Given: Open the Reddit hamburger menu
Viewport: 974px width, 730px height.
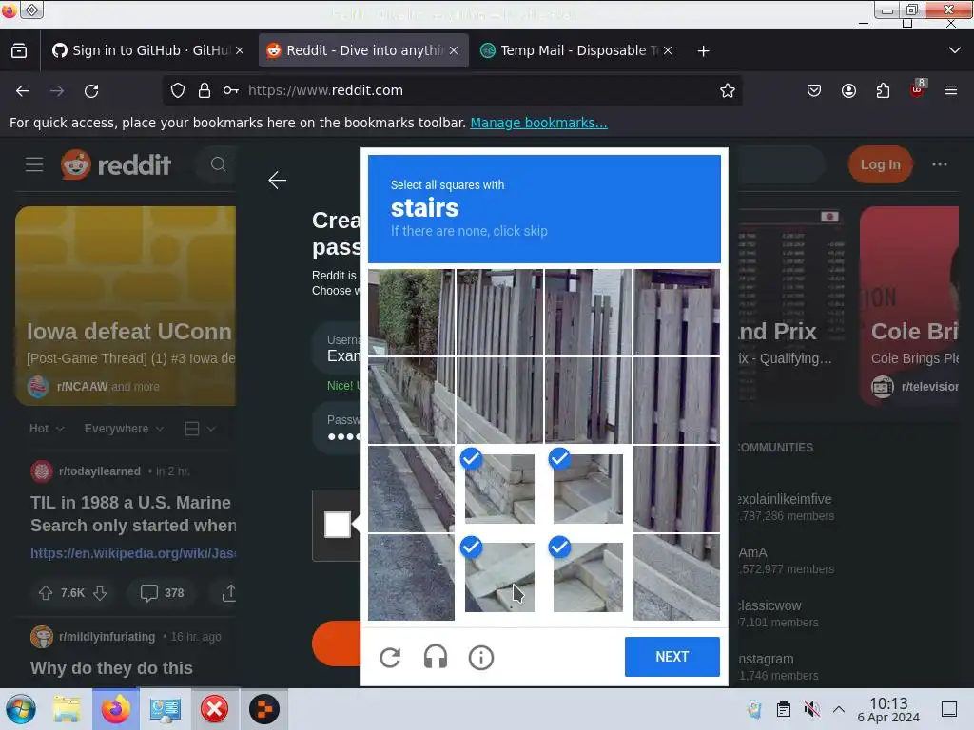Looking at the screenshot, I should point(34,165).
